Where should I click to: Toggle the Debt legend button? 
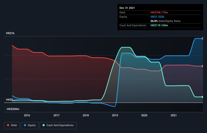pyautogui.click(x=12, y=125)
